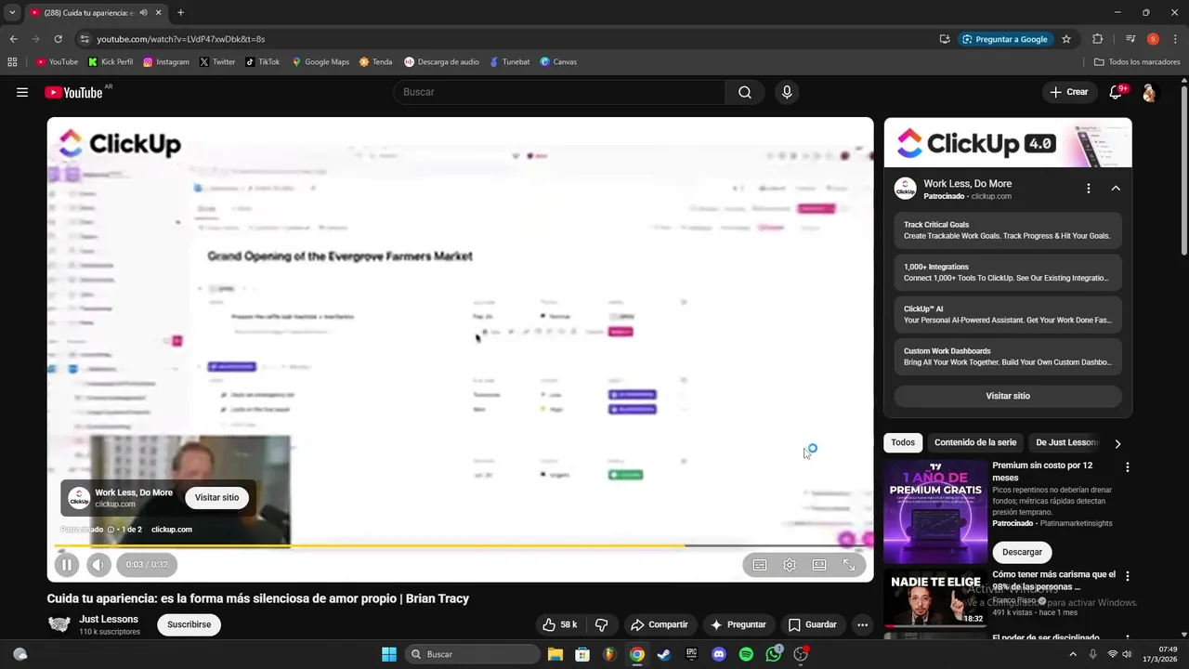Select the Todos filter chip
Viewport: 1189px width, 669px height.
tap(903, 442)
